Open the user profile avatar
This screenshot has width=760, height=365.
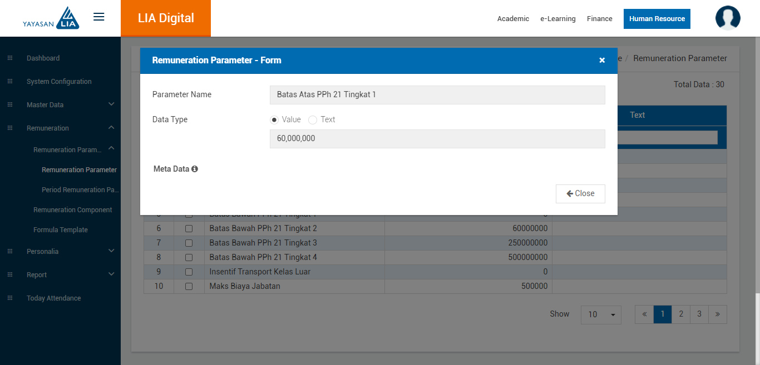click(727, 18)
